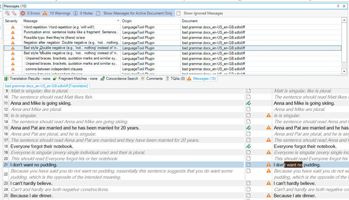Click untranslated status icon for segment 12
Image resolution: width=349 pixels, height=200 pixels.
pyautogui.click(x=248, y=109)
